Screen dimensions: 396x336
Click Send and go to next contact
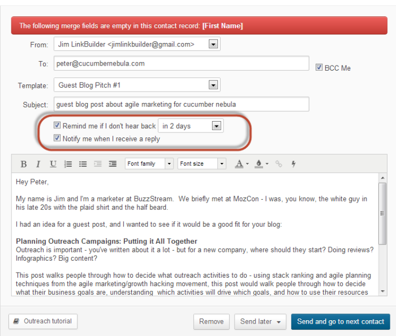click(341, 322)
